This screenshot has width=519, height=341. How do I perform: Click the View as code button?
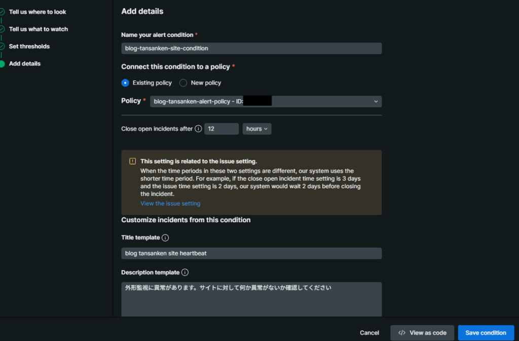tap(422, 333)
